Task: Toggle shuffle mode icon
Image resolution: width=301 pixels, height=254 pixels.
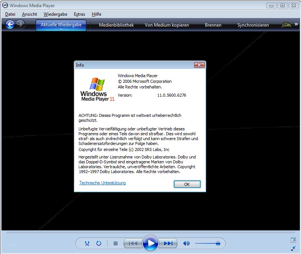Action: (x=87, y=243)
